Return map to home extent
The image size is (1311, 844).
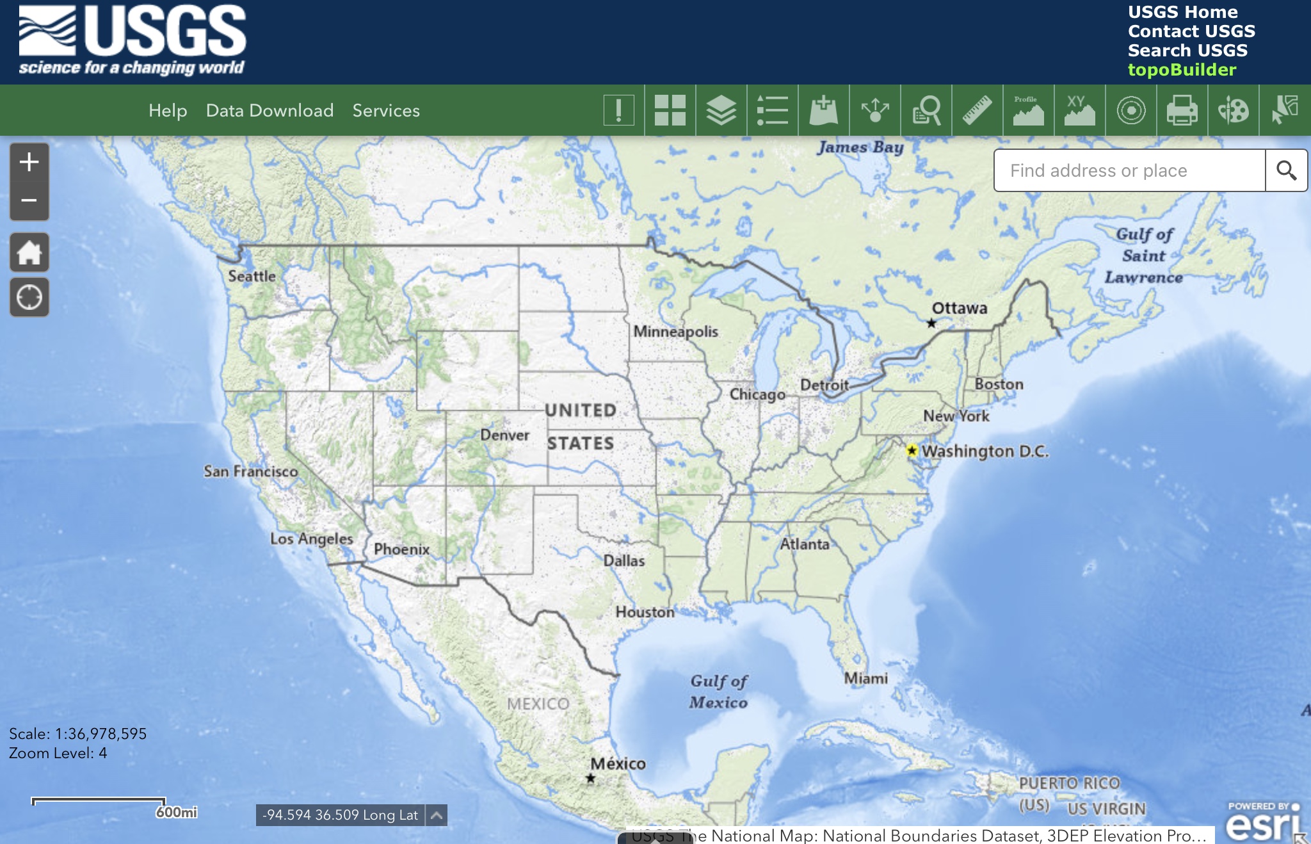(x=29, y=252)
